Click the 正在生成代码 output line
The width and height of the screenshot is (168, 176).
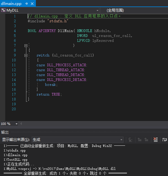click(x=19, y=164)
